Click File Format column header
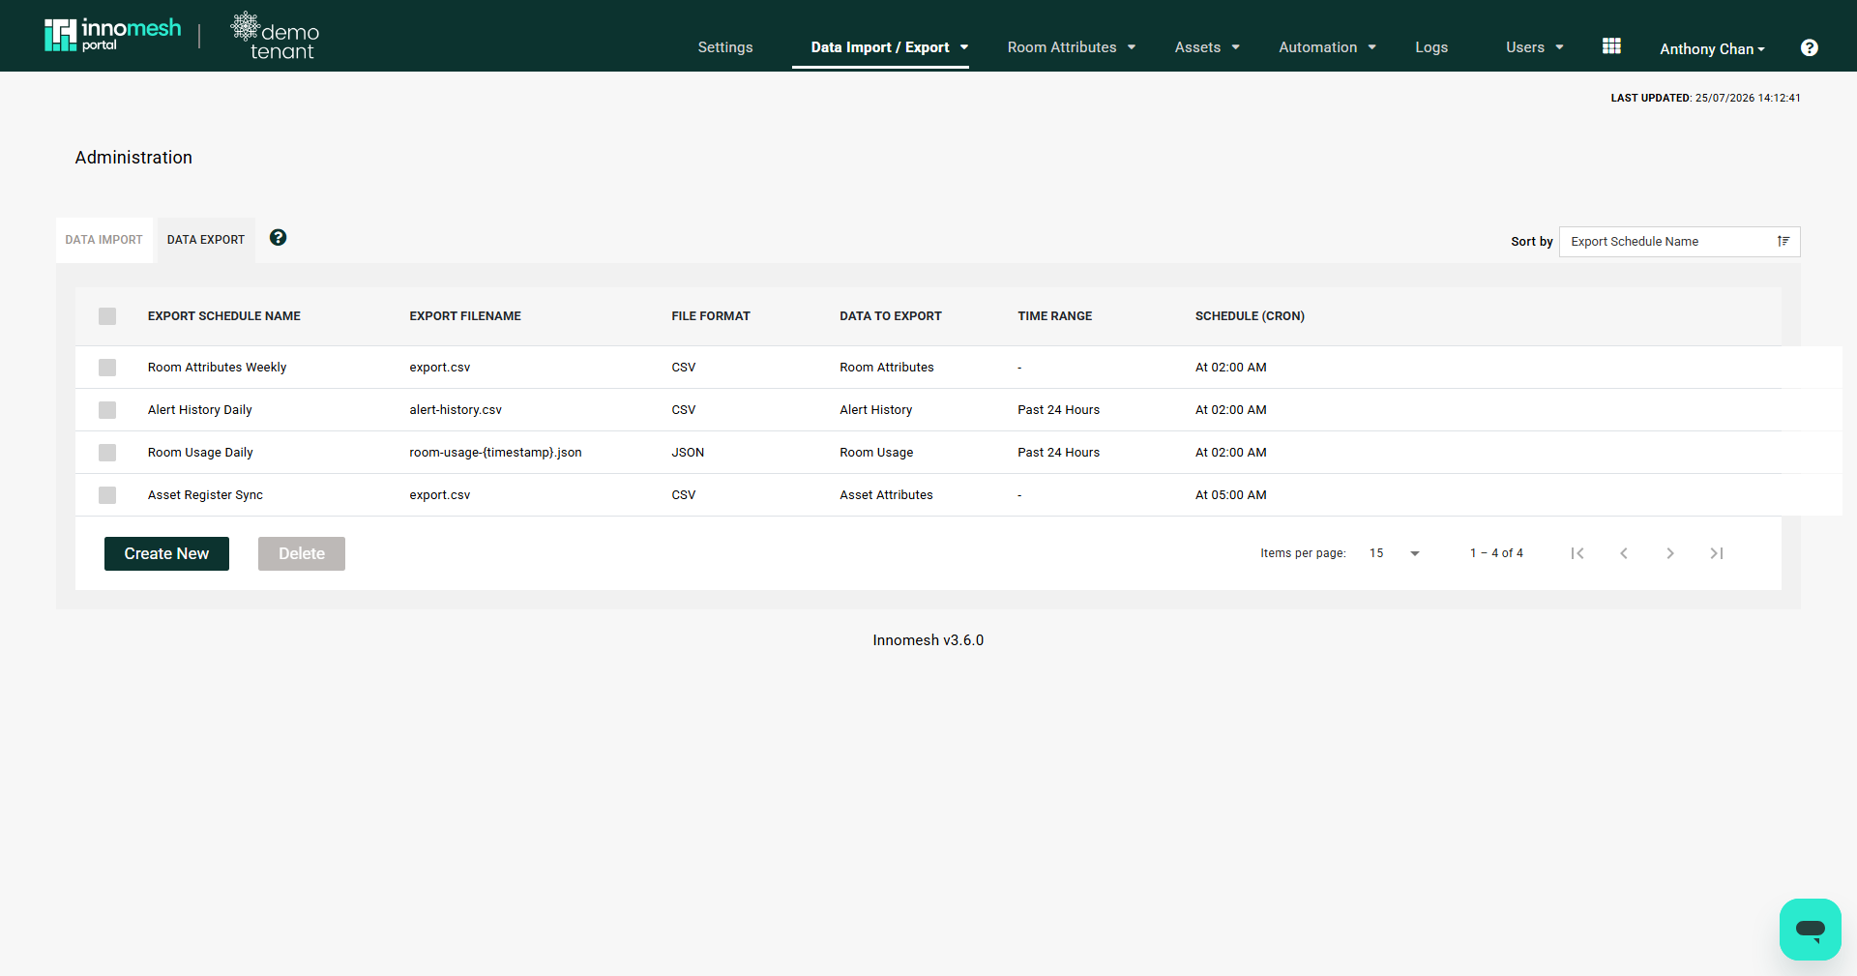 pyautogui.click(x=711, y=316)
